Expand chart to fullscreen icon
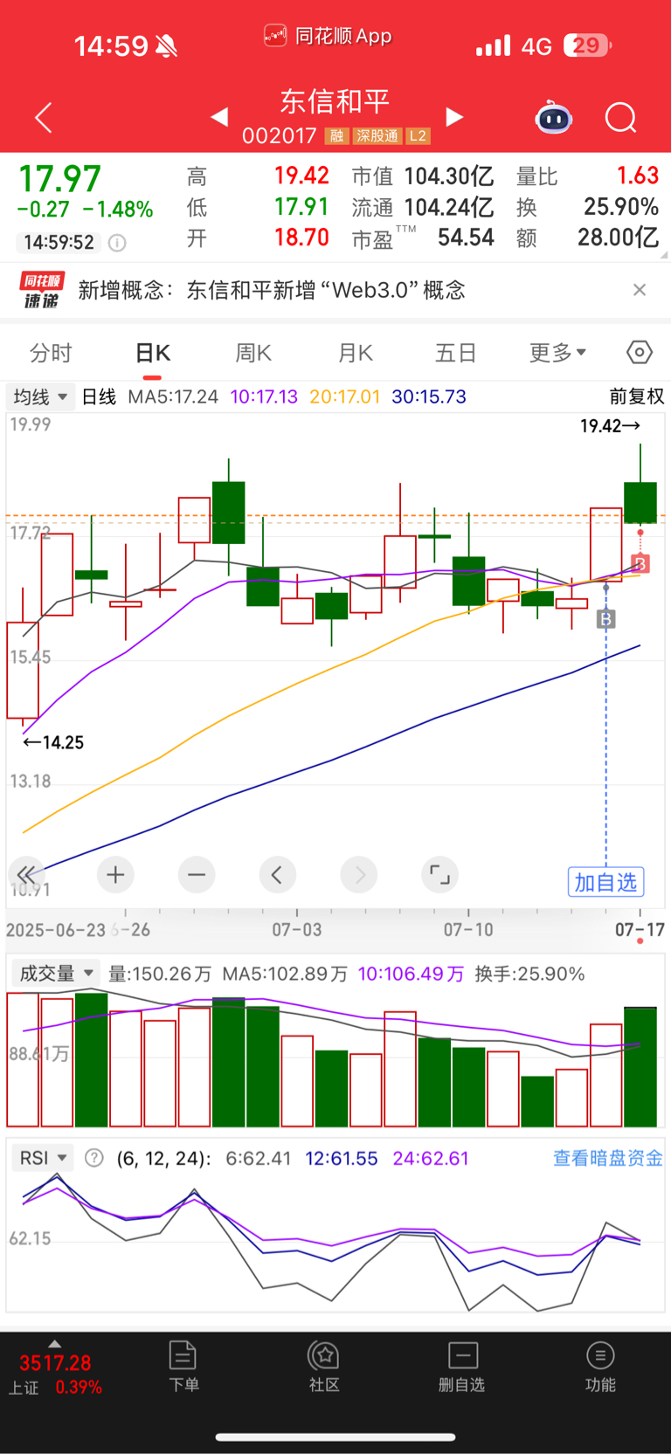This screenshot has width=671, height=1454. pos(440,874)
